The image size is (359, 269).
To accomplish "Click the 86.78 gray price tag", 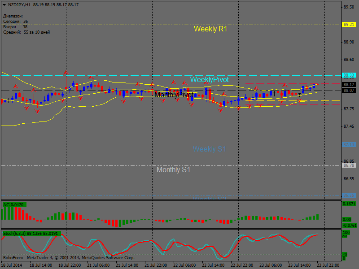I will click(x=349, y=165).
